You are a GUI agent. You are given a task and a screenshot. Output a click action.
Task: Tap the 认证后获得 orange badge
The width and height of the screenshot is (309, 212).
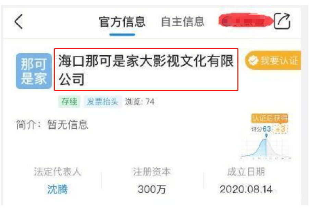pyautogui.click(x=270, y=118)
